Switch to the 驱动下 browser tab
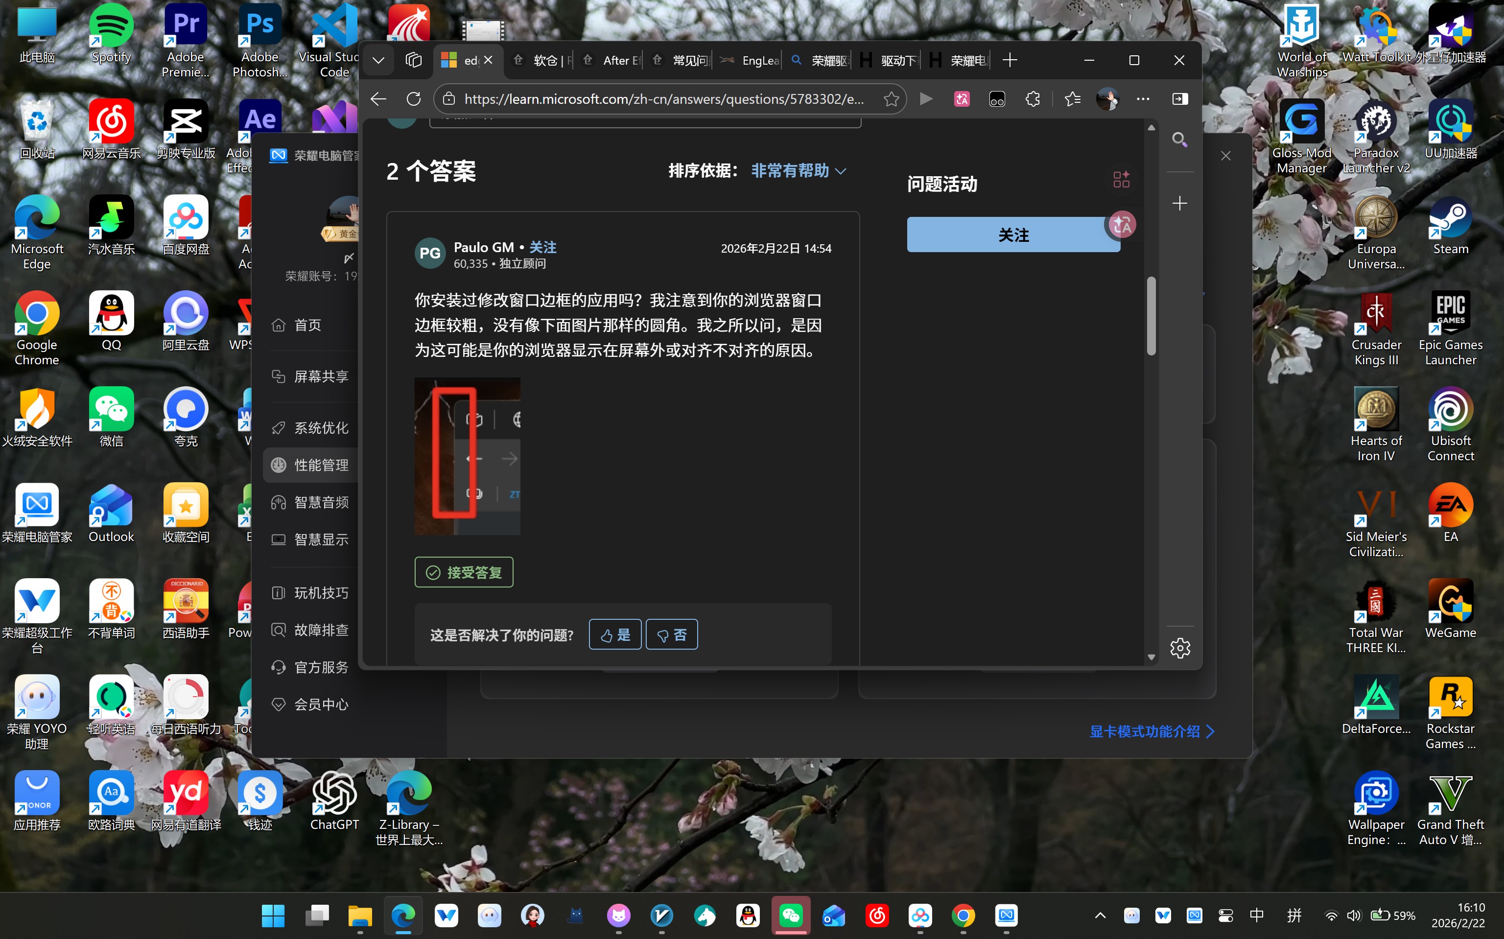Viewport: 1504px width, 939px height. point(889,60)
